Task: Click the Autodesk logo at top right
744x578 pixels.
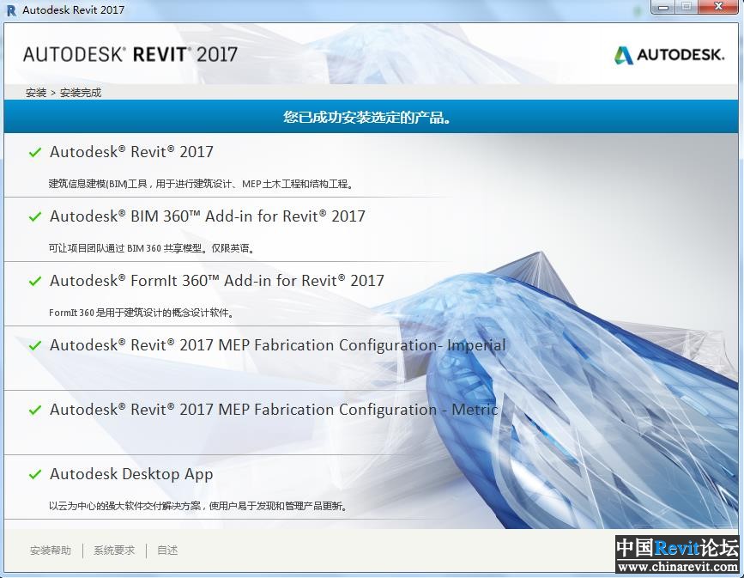Action: [669, 55]
